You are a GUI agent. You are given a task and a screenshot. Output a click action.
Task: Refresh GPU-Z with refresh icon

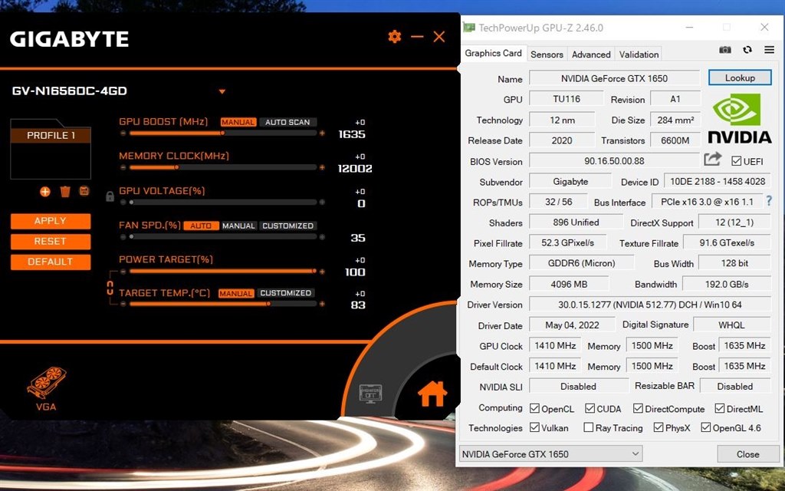pos(747,50)
